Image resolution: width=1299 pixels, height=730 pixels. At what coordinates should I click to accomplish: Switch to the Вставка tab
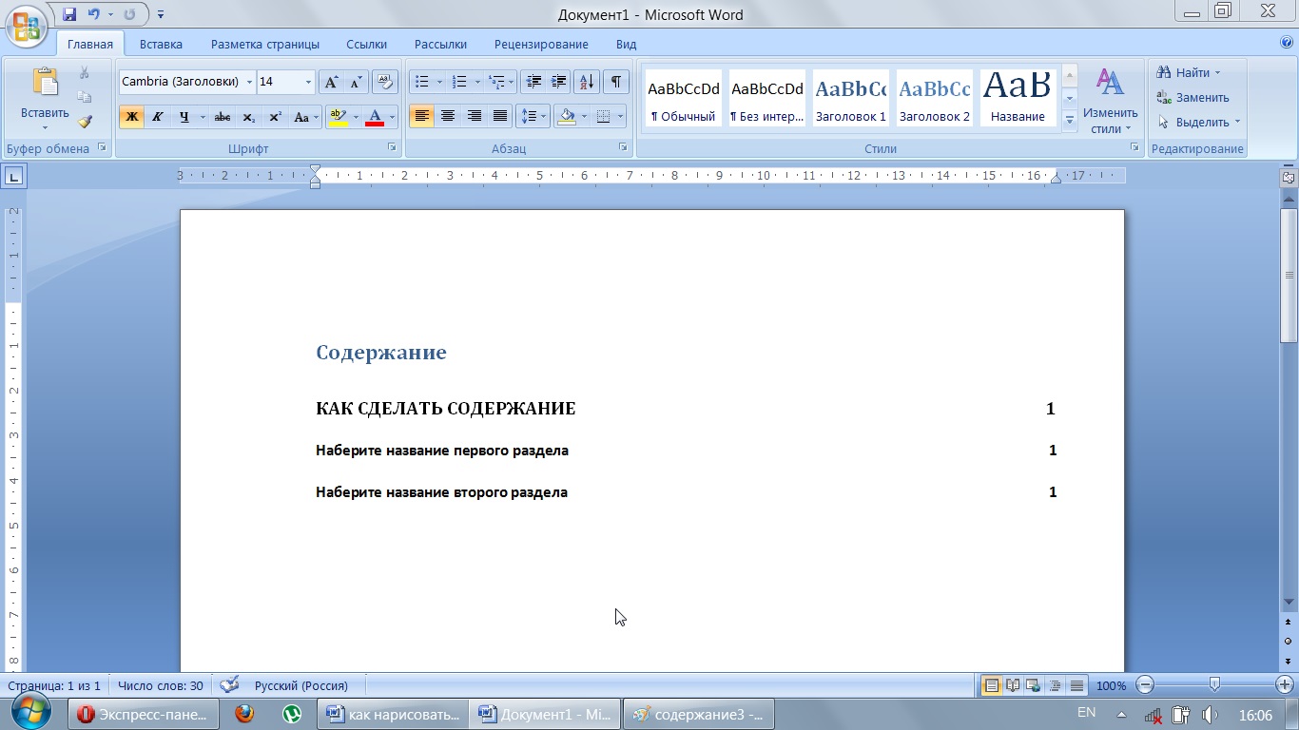click(x=161, y=44)
